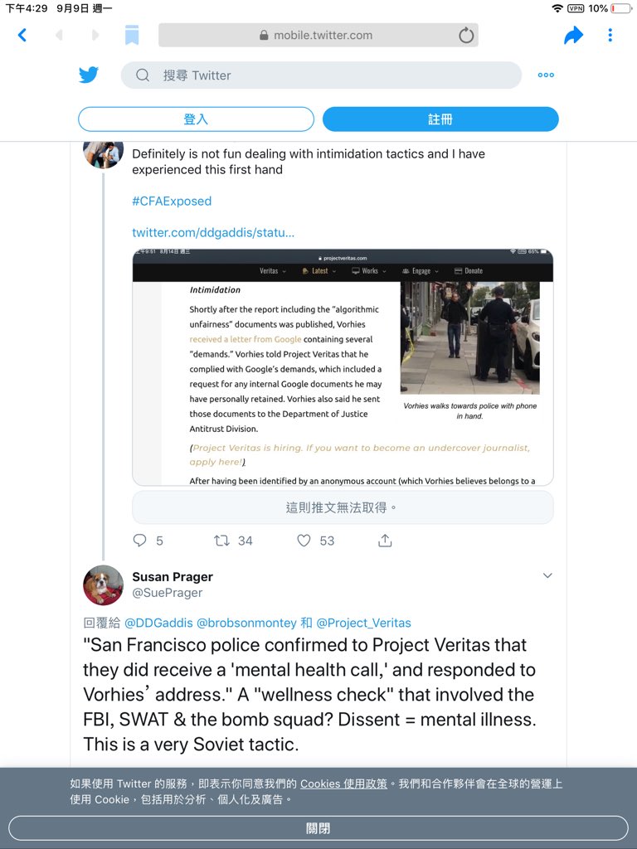The image size is (637, 849).
Task: Open the browser bookmarks icon
Action: point(132,35)
